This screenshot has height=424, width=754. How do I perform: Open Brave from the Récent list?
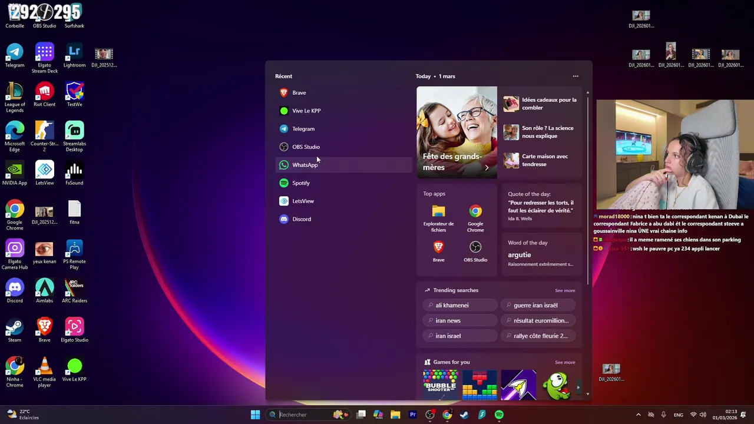click(343, 92)
